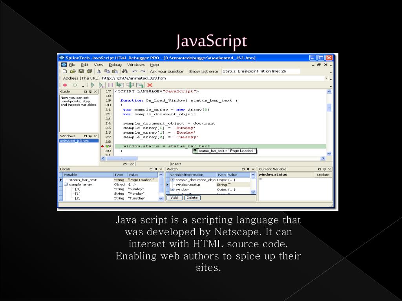
Task: Open the Debug menu
Action: click(115, 65)
